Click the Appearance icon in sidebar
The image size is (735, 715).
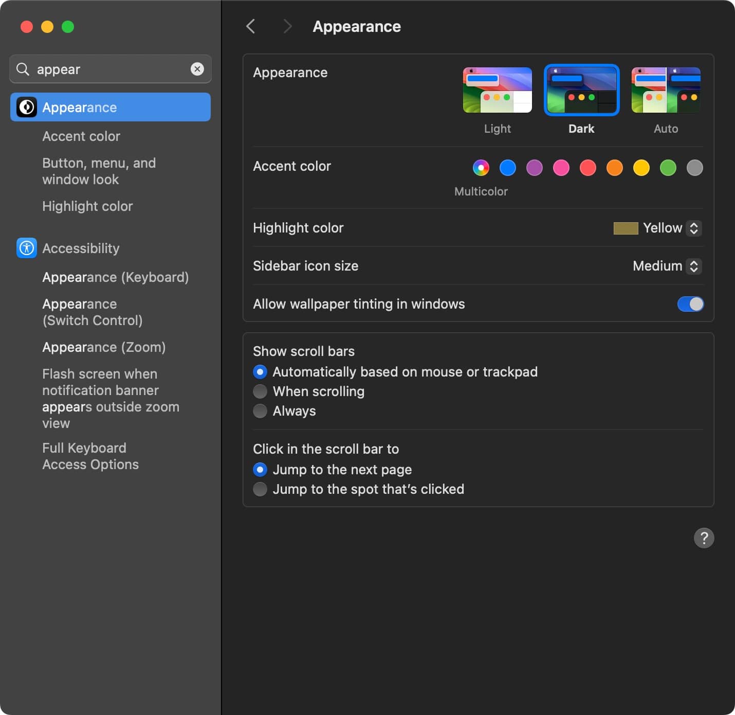click(x=27, y=107)
